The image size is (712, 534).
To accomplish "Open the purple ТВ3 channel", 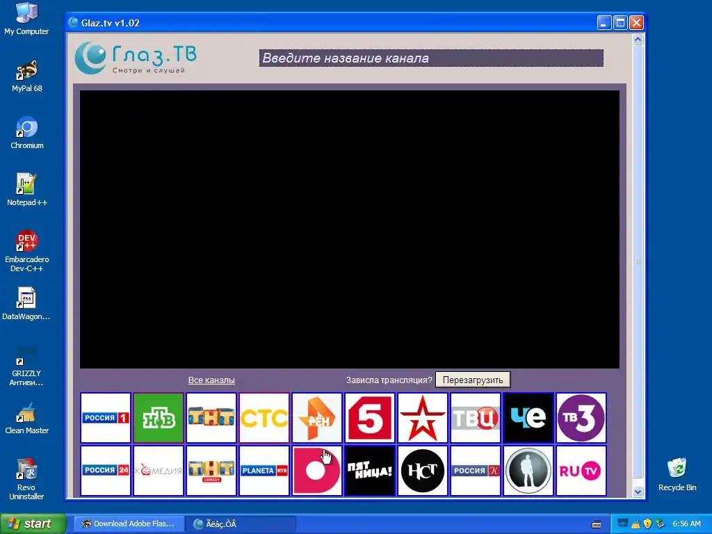I will pyautogui.click(x=581, y=418).
